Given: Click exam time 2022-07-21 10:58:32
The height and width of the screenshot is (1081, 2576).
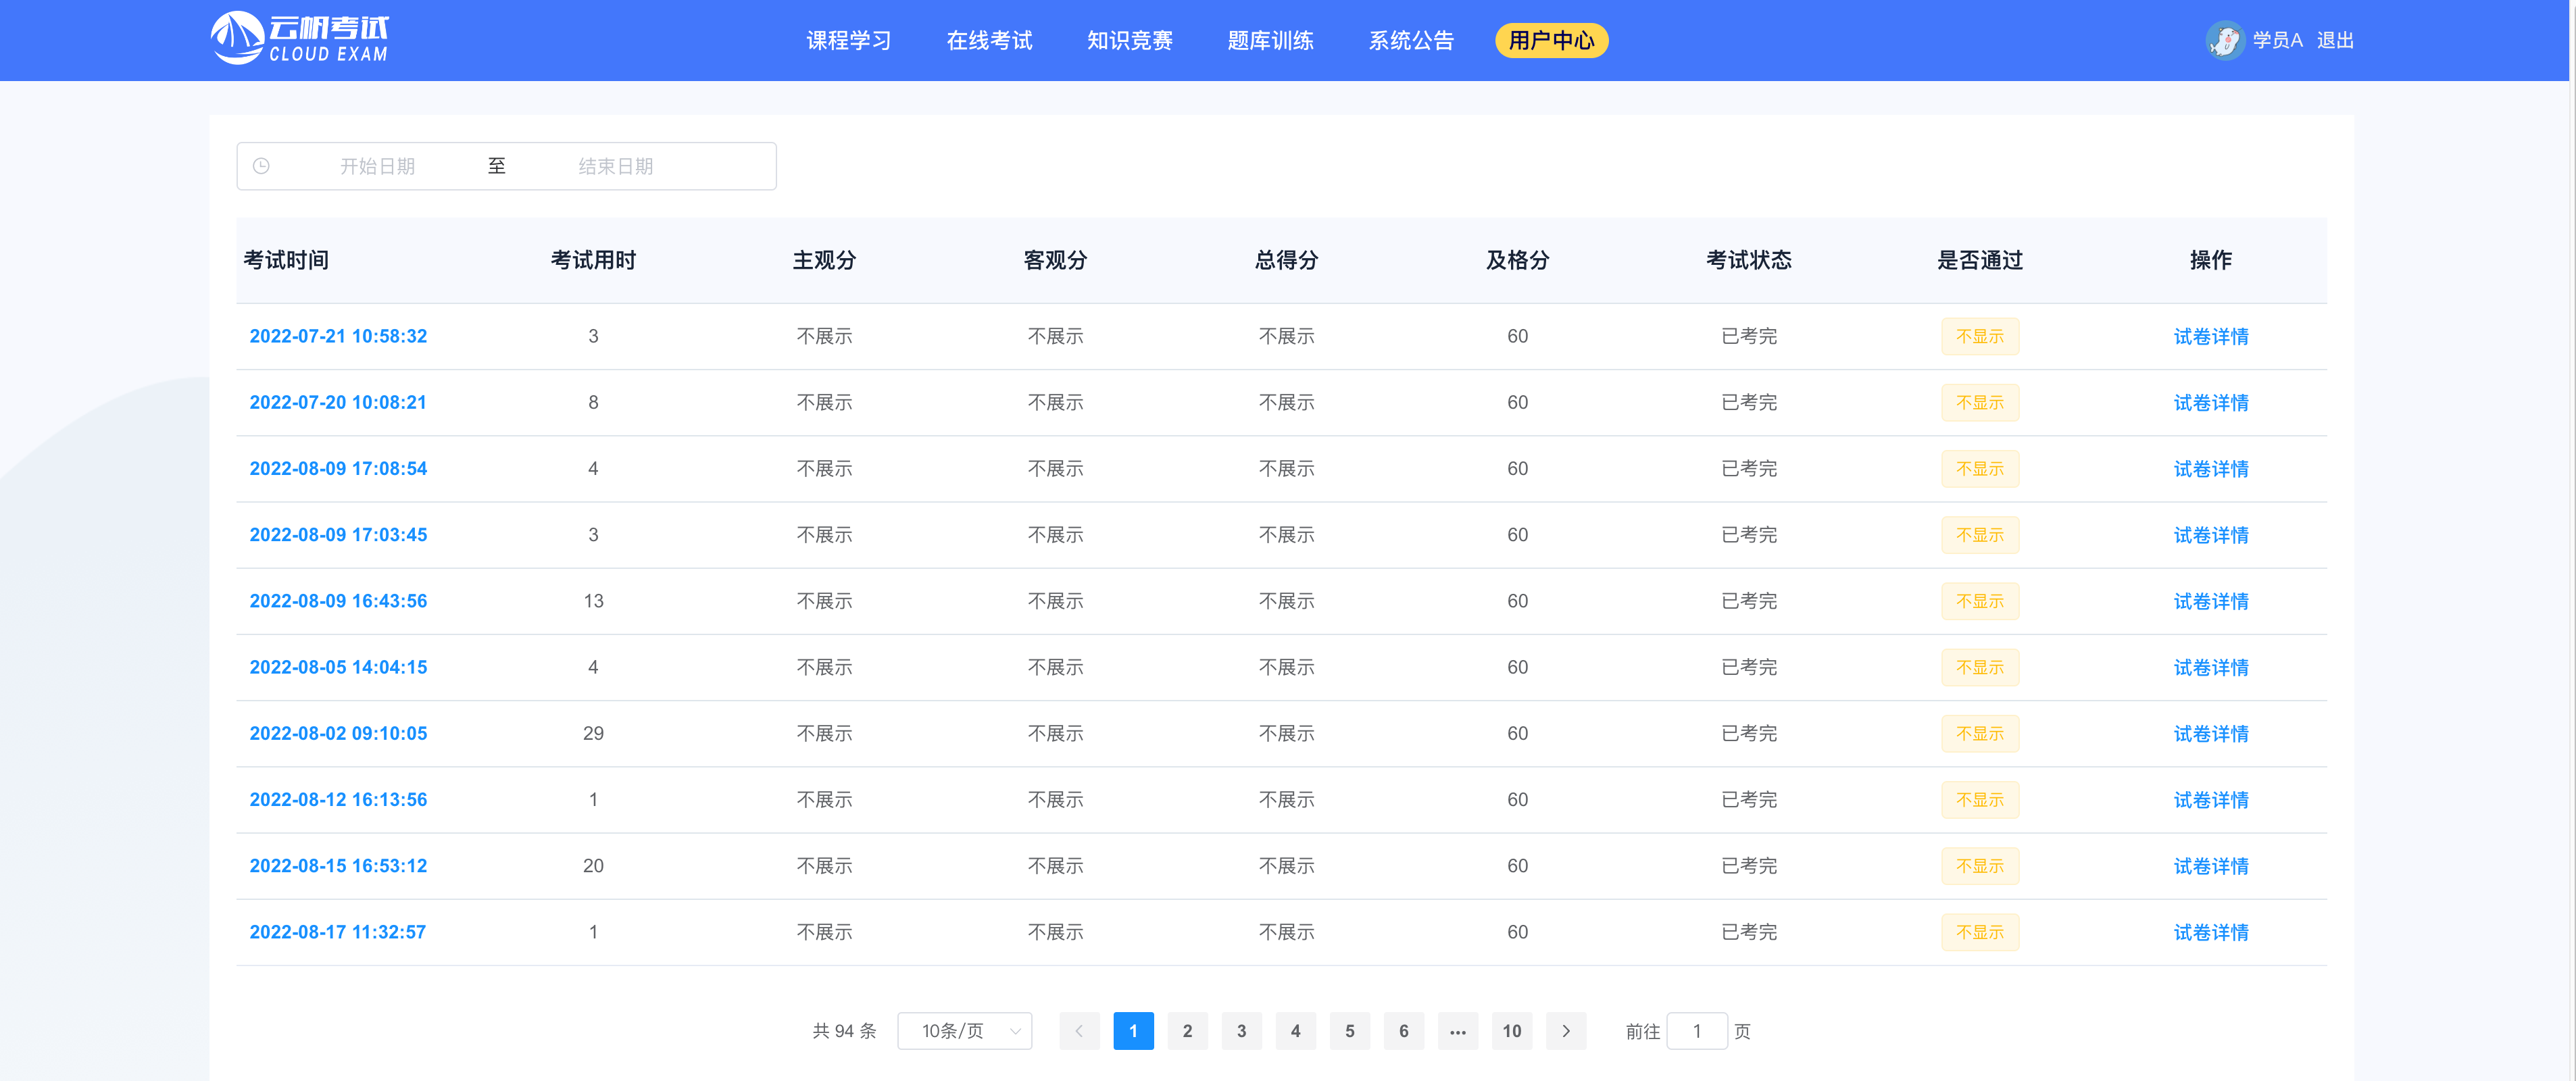Looking at the screenshot, I should pyautogui.click(x=338, y=337).
